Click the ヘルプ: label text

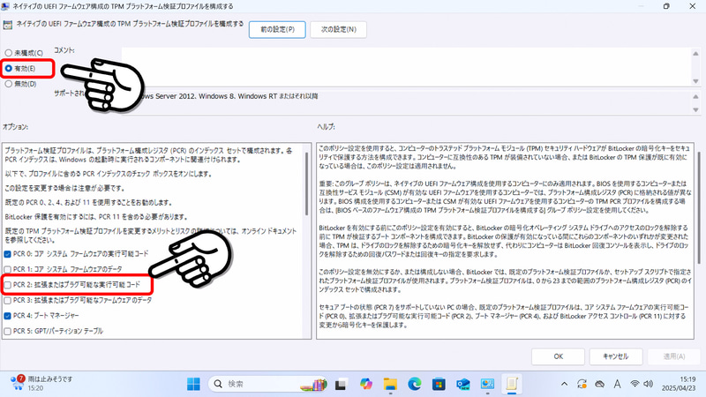click(x=326, y=127)
